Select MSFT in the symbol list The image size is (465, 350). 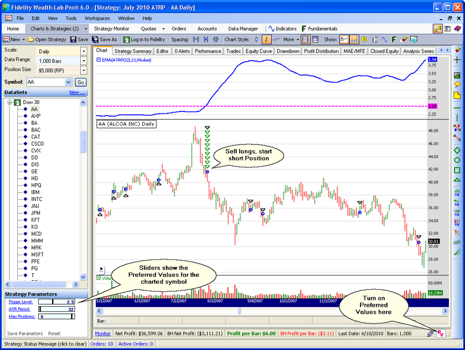[37, 254]
